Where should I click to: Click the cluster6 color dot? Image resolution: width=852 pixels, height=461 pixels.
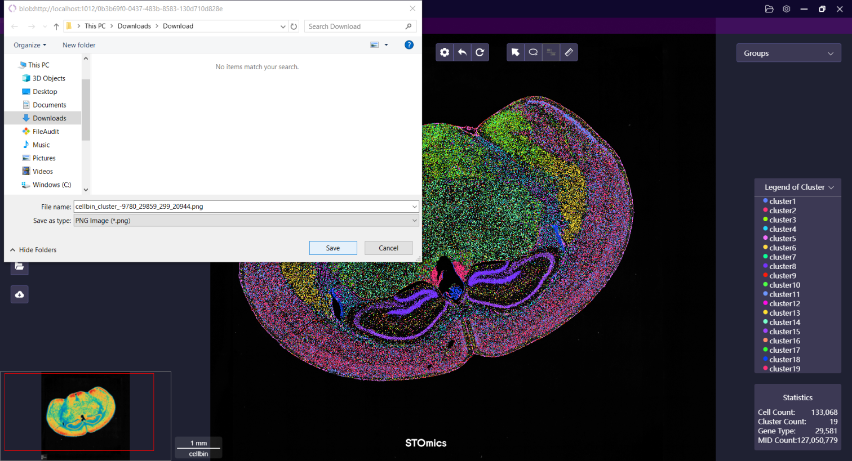click(765, 248)
